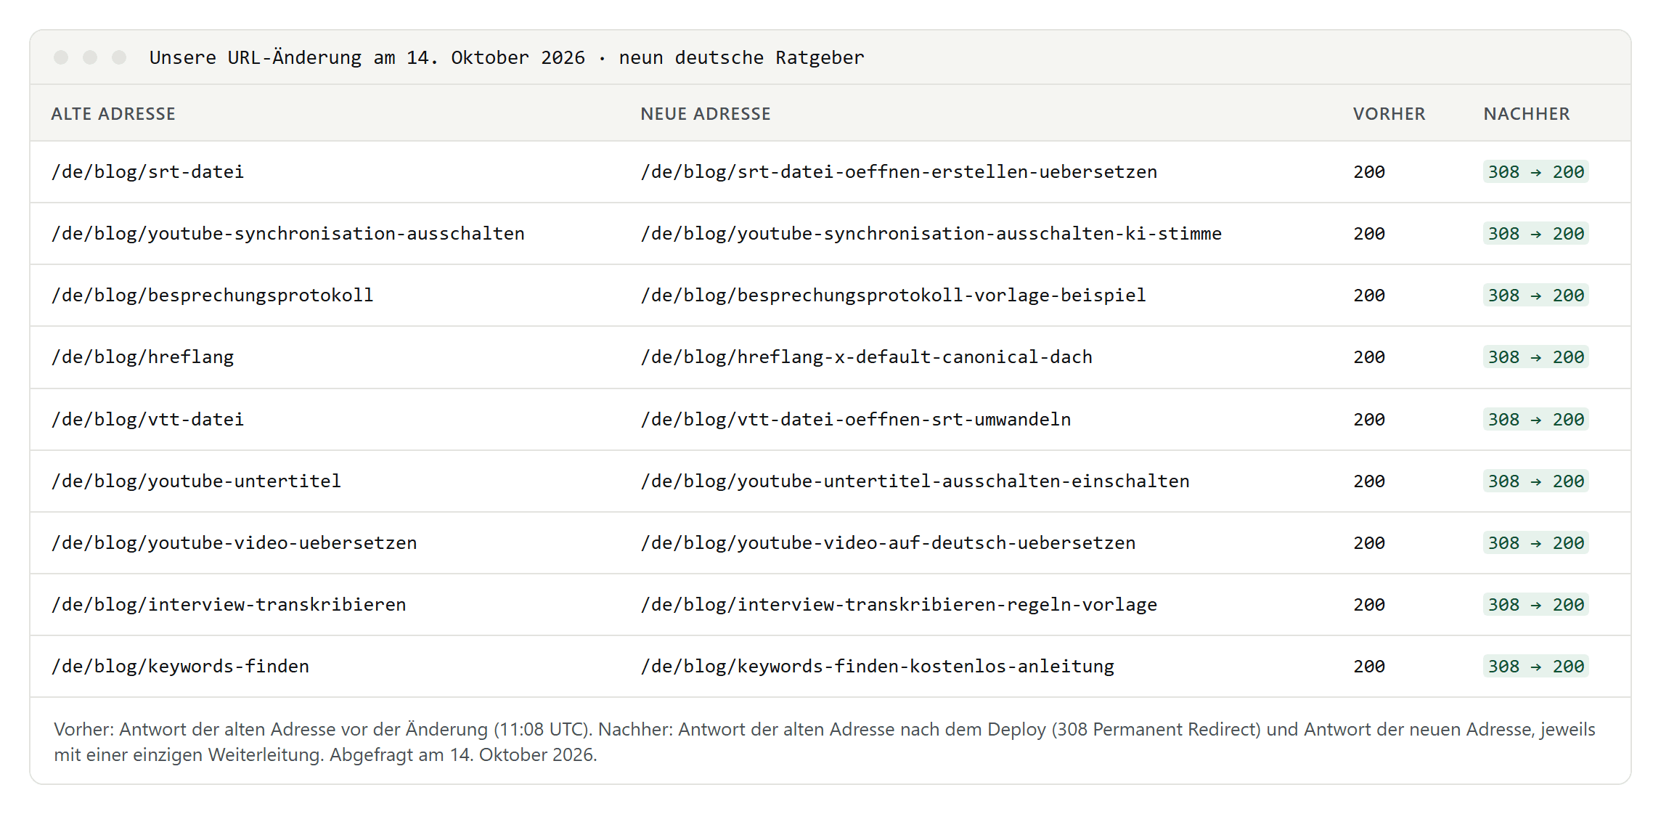Select old address /de/blog/keywords-finden
Viewport: 1661px width, 814px height.
click(x=181, y=667)
